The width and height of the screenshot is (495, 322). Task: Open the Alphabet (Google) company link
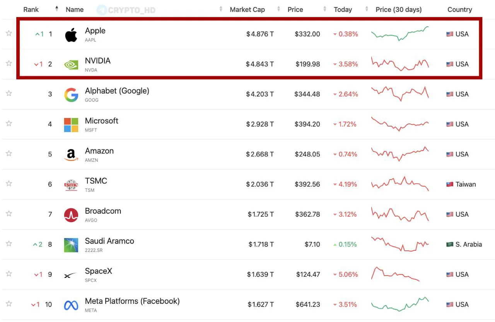[117, 91]
